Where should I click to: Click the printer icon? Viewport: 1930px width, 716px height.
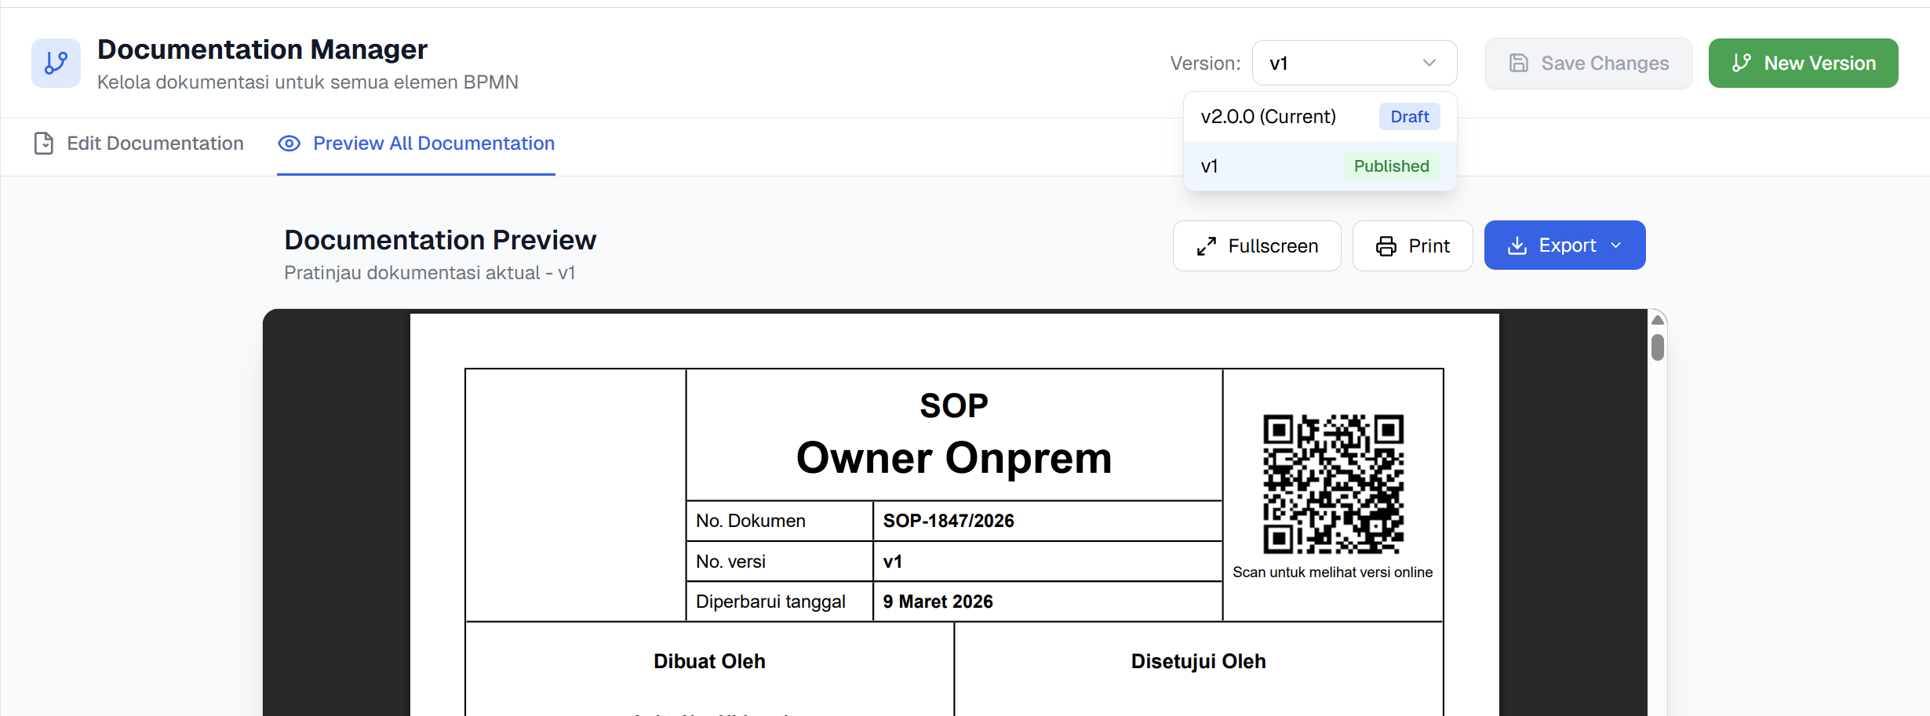[x=1386, y=246]
